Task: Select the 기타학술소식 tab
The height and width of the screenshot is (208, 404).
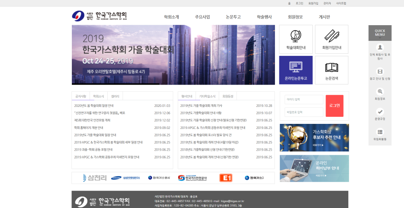Action: [207, 96]
